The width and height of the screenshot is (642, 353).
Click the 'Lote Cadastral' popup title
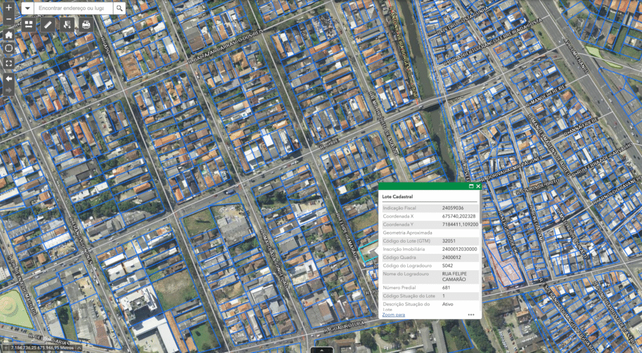[x=397, y=197]
